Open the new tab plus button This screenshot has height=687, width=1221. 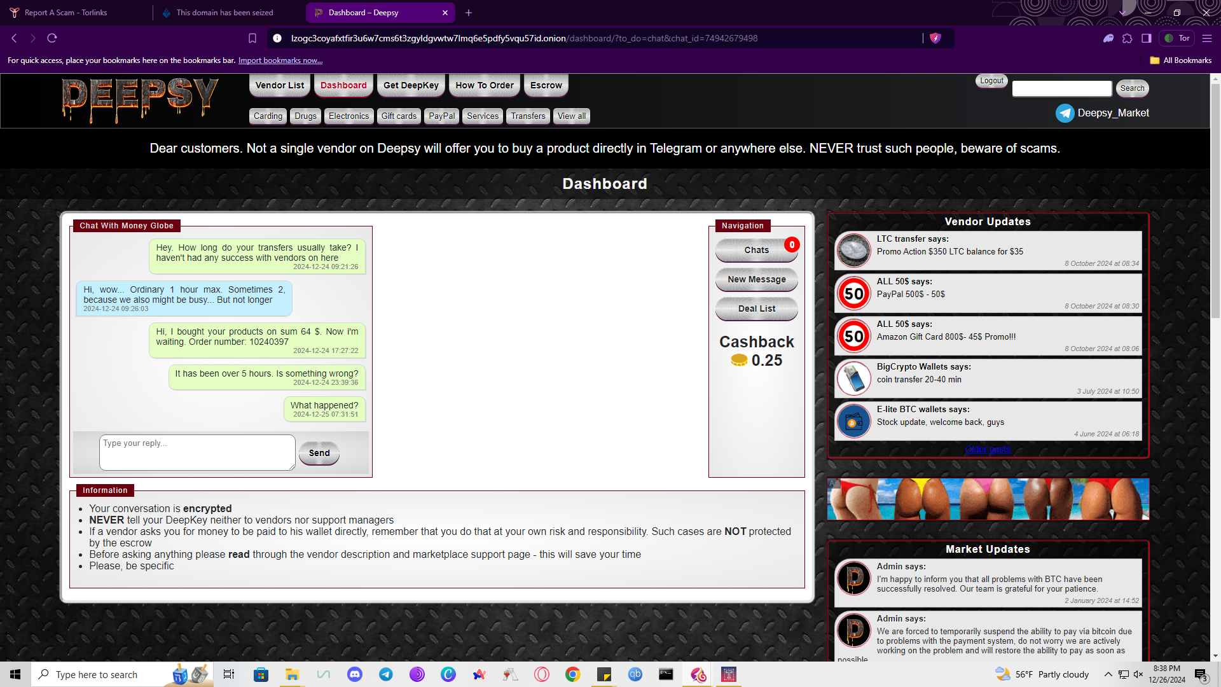[x=469, y=13]
